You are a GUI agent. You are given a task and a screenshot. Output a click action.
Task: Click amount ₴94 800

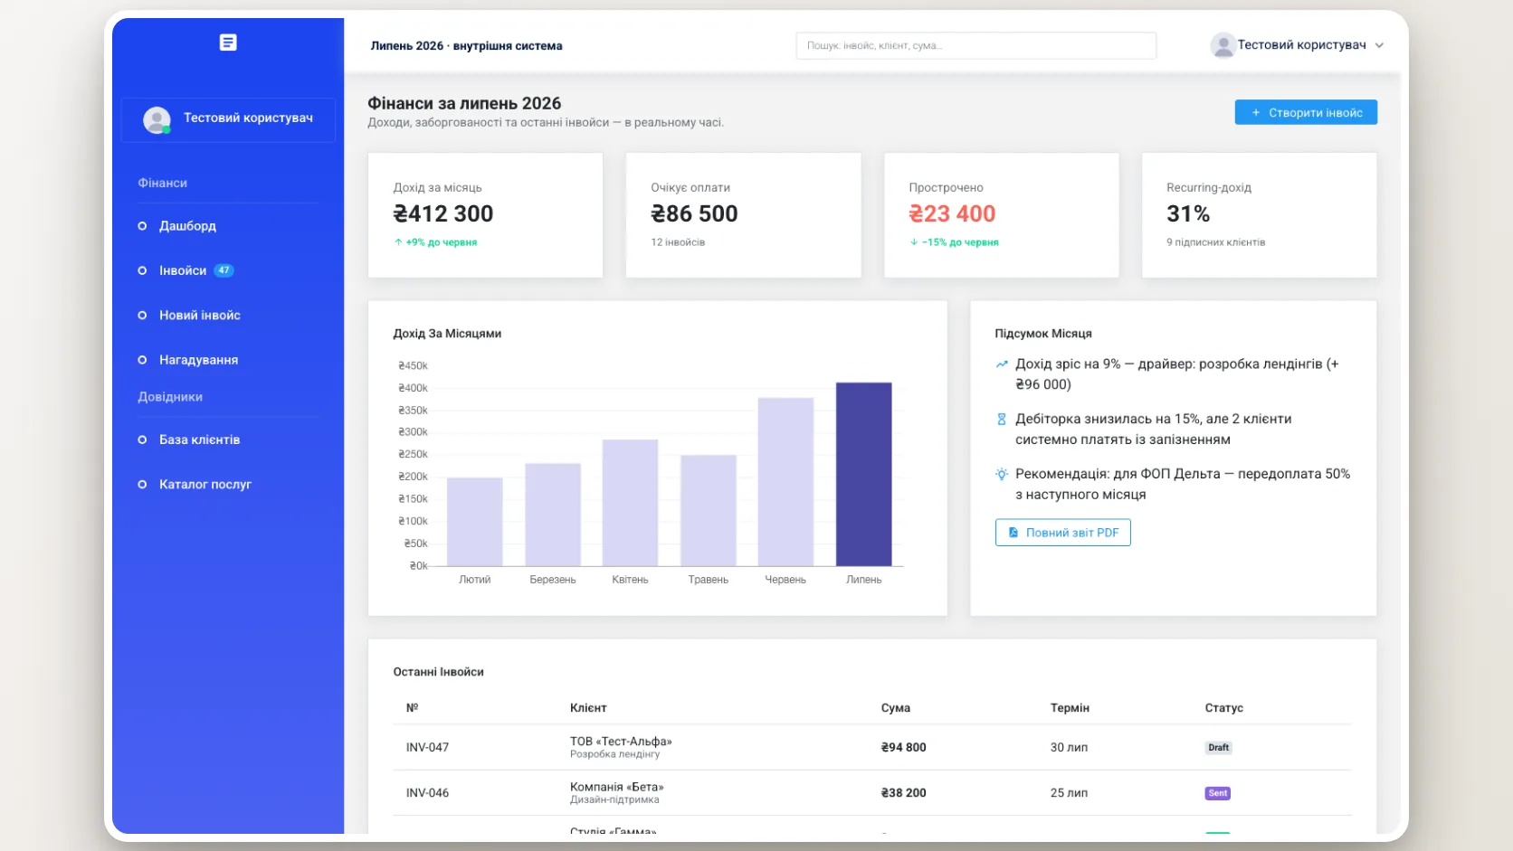coord(903,748)
